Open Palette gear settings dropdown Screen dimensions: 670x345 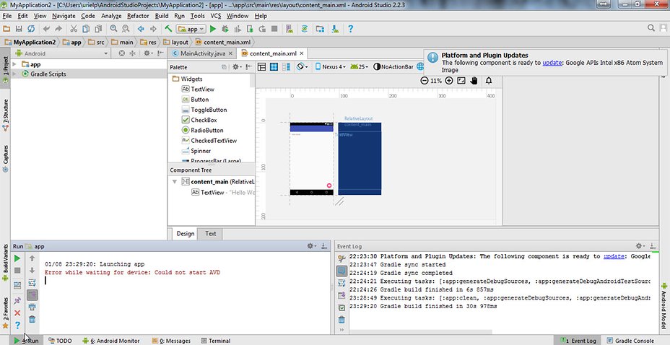[235, 67]
